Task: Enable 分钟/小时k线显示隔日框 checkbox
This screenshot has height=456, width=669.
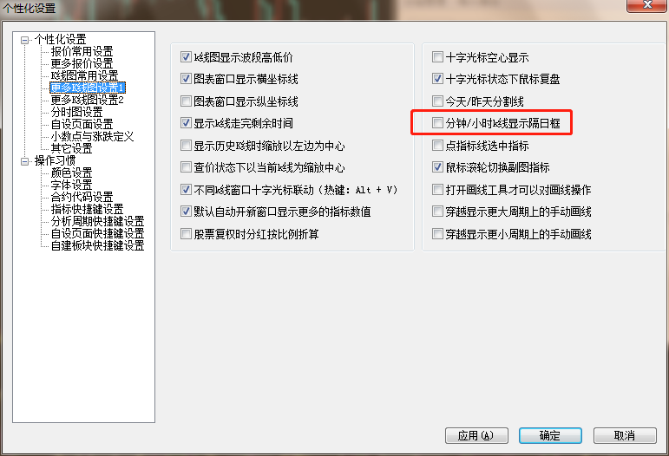Action: pos(437,123)
